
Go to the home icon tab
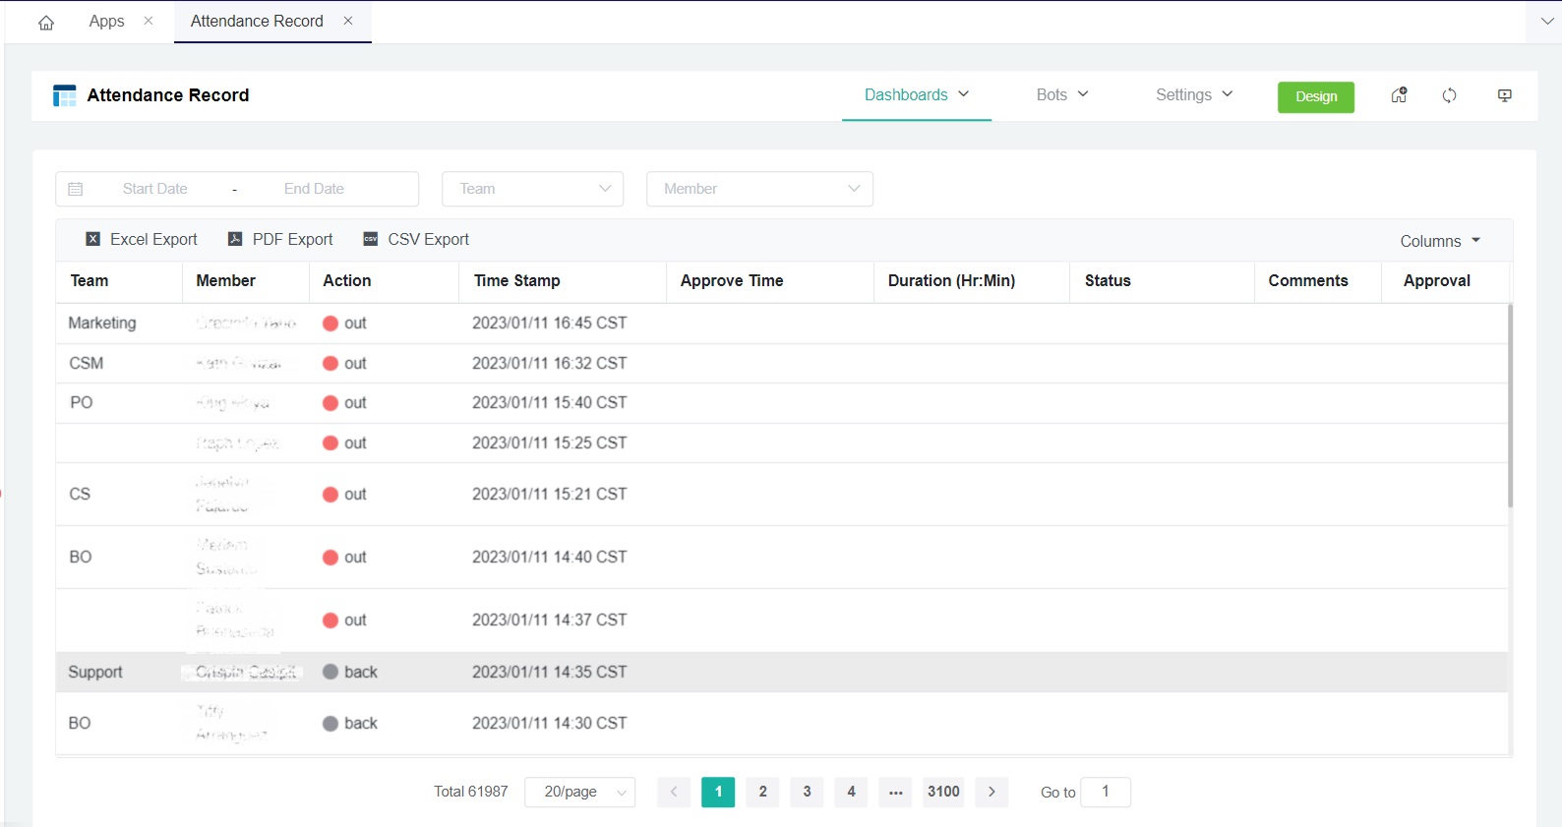pos(46,23)
